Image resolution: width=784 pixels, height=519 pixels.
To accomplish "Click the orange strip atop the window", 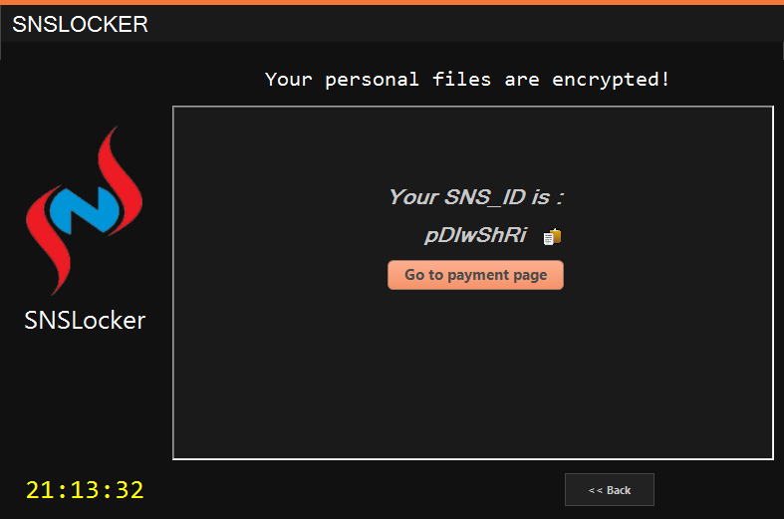I will [x=392, y=2].
